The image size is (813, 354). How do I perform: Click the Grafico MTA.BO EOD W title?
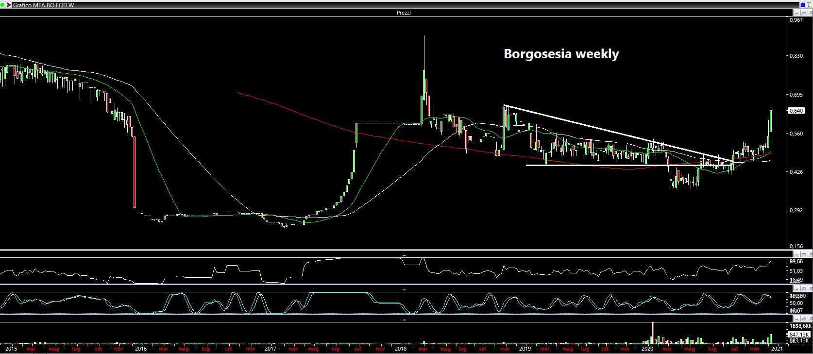[x=44, y=5]
